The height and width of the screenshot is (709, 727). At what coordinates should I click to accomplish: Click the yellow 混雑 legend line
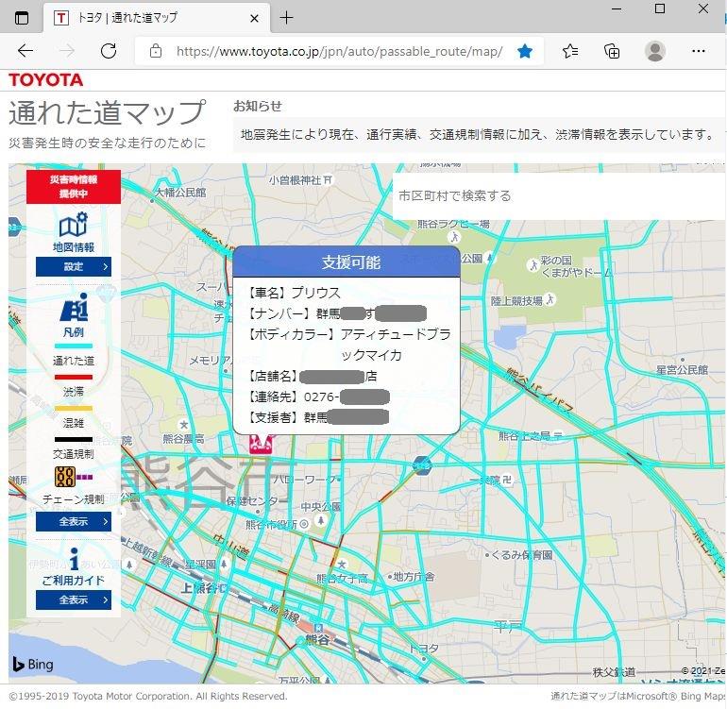[74, 409]
